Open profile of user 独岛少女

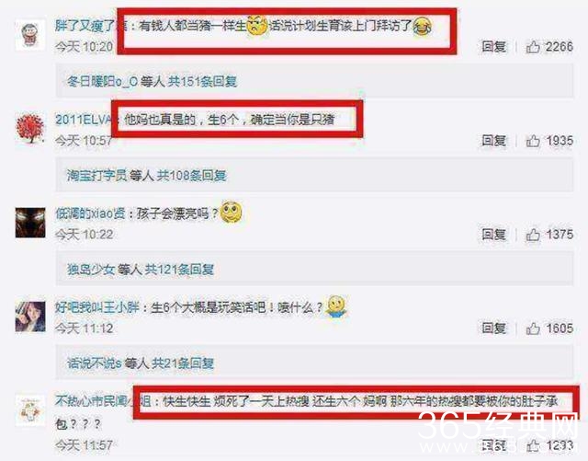91,270
